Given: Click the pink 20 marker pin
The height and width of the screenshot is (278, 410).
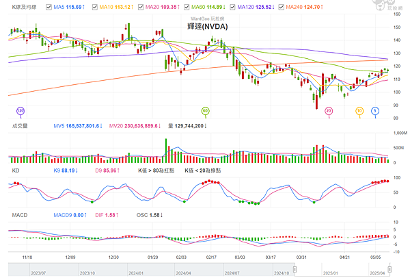Looking at the screenshot, I should coord(329,112).
